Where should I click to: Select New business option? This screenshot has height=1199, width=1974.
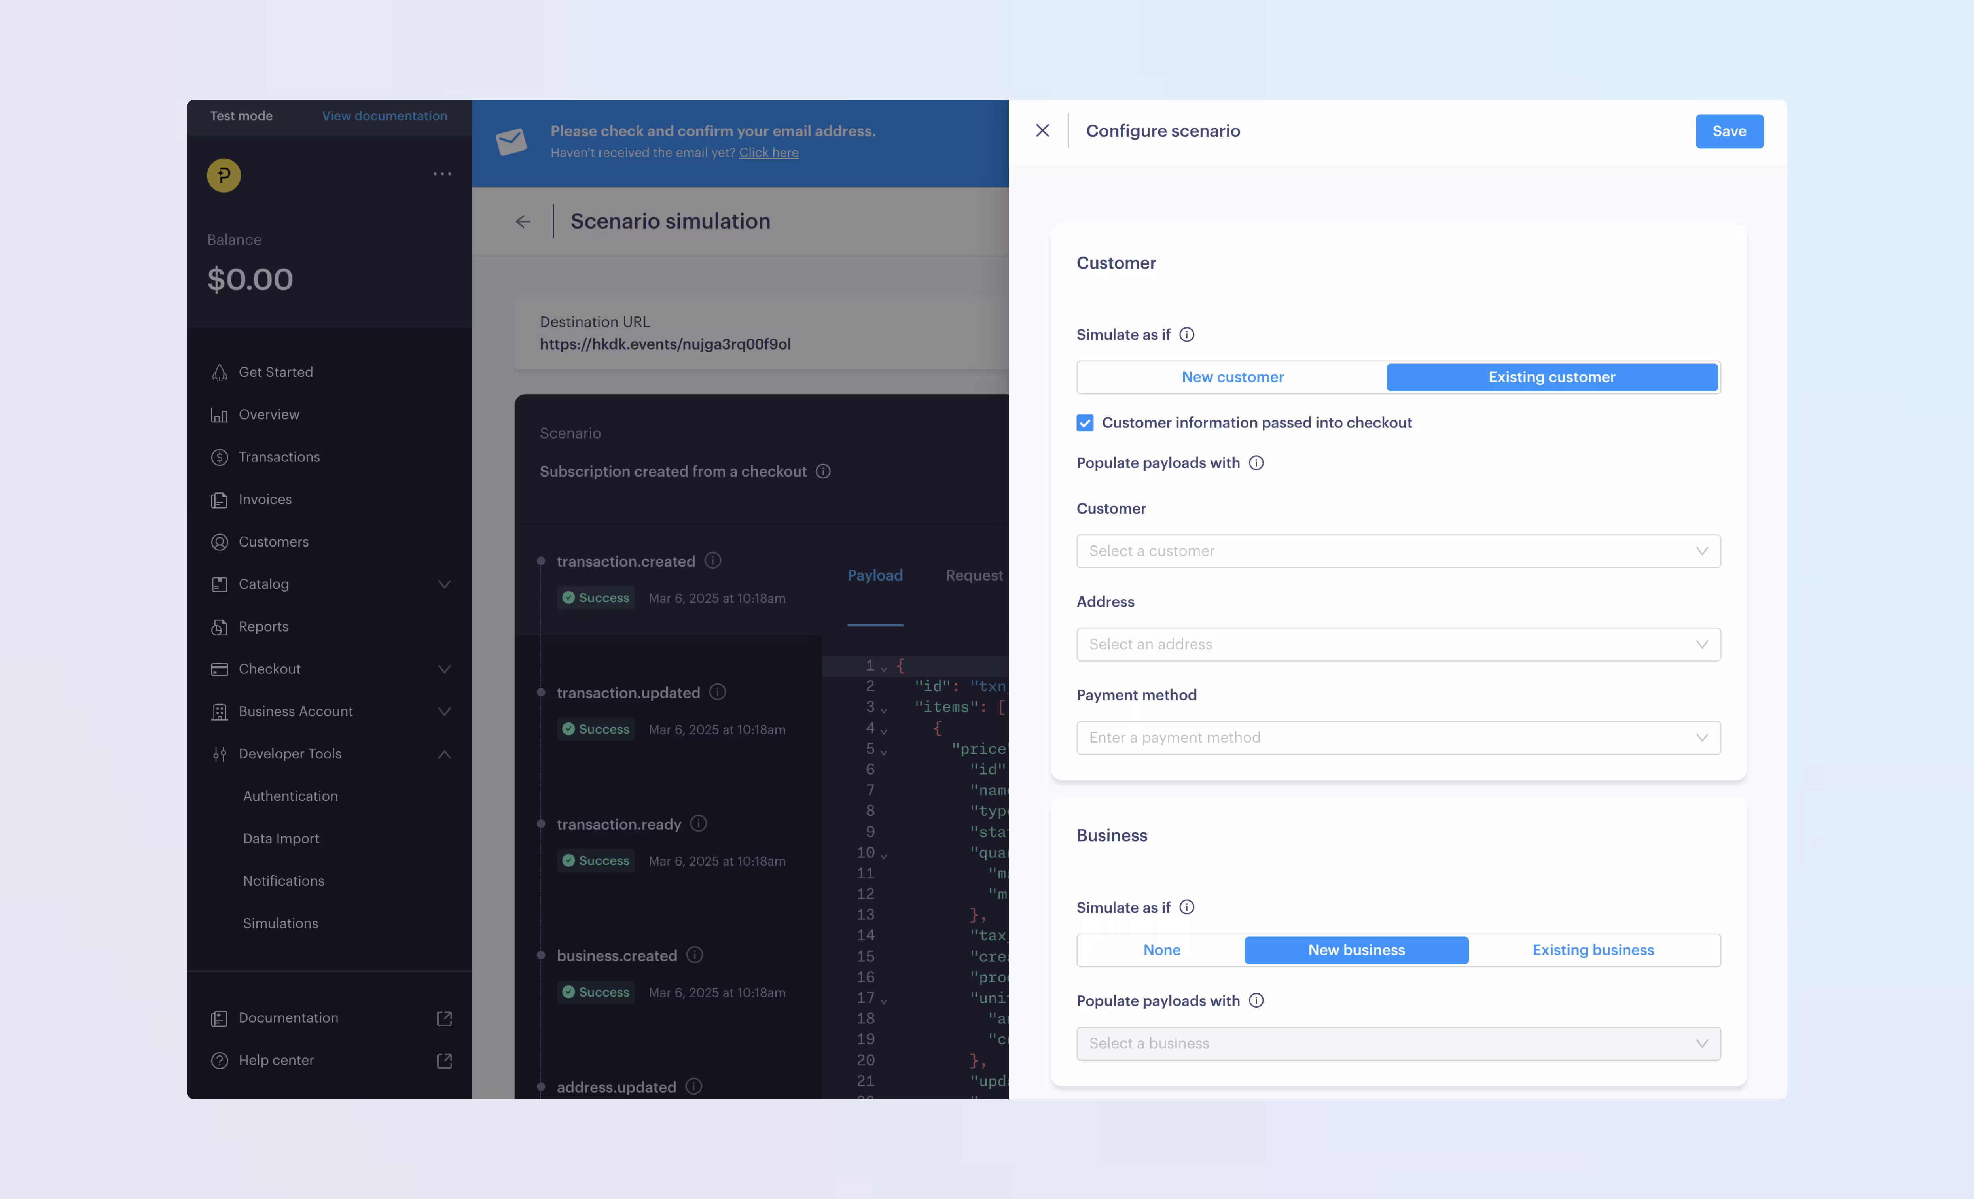[1356, 950]
